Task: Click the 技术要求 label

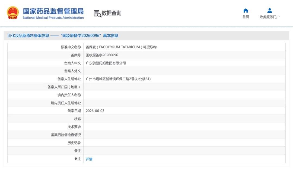Action: point(74,127)
